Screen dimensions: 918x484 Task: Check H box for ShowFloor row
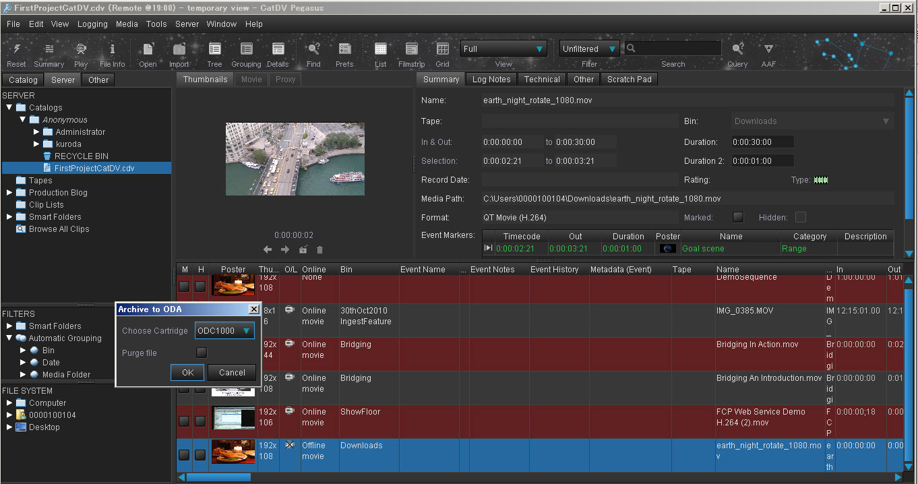click(x=200, y=421)
